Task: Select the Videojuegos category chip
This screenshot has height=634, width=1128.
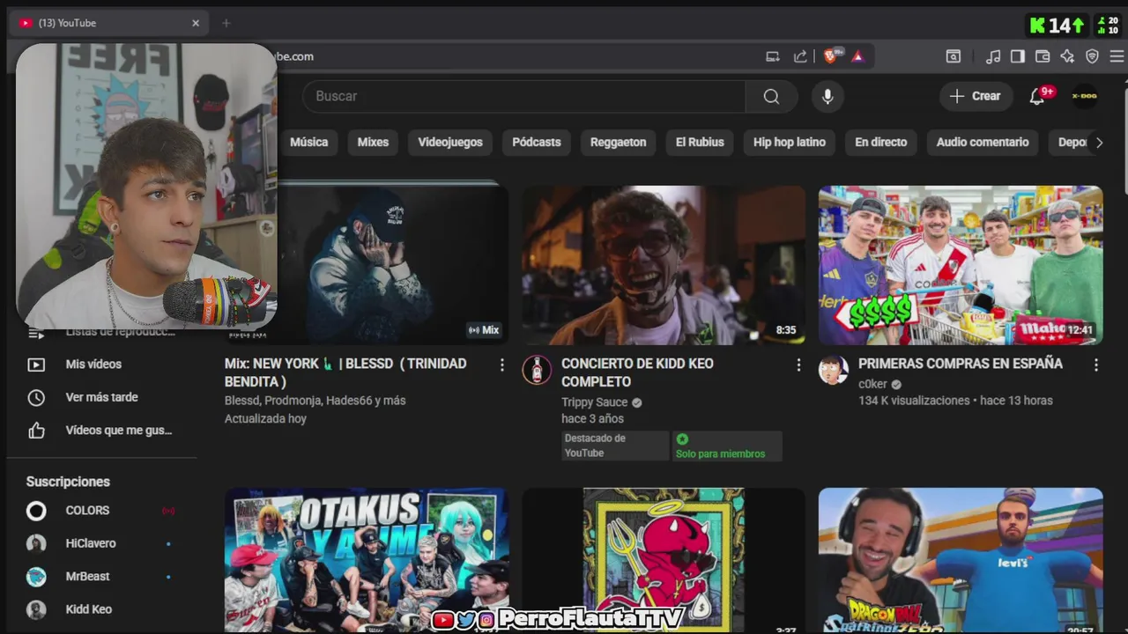Action: (x=450, y=142)
